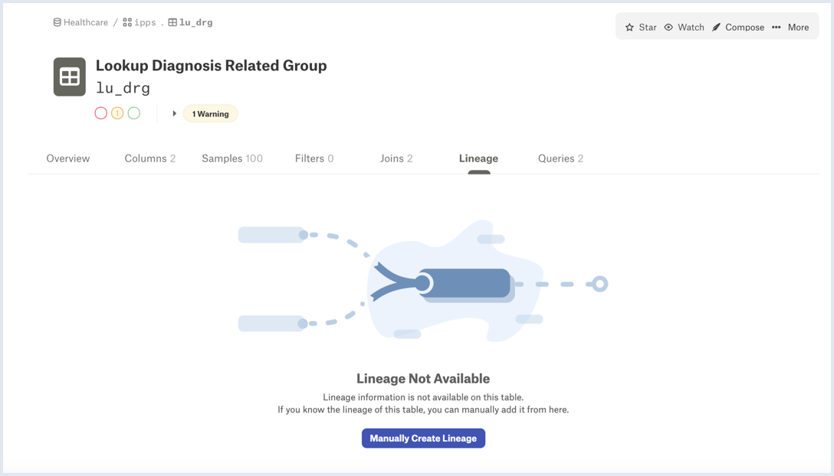This screenshot has width=834, height=476.
Task: Click the large table icon beside title
Action: point(70,77)
